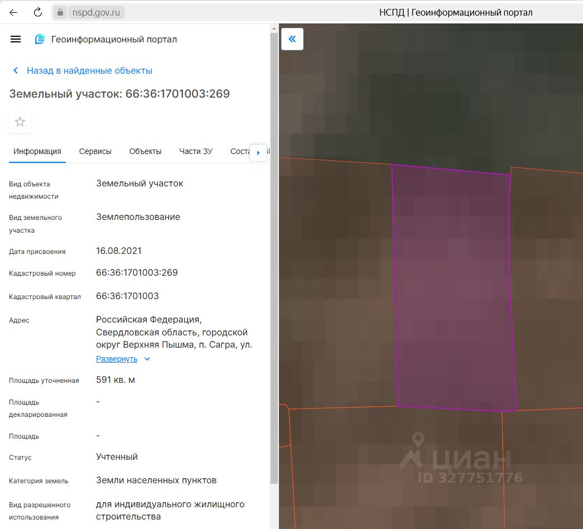Click the Вид земельного участка label

pos(35,224)
